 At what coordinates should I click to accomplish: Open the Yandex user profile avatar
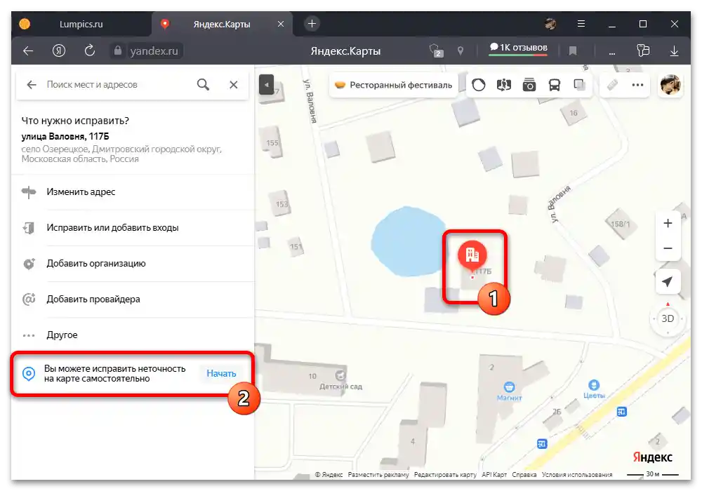670,85
